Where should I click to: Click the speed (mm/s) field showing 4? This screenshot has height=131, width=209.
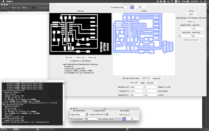[185, 29]
